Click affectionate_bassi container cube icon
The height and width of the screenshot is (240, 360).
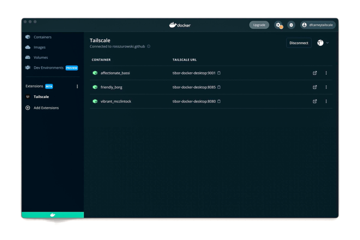click(x=95, y=73)
